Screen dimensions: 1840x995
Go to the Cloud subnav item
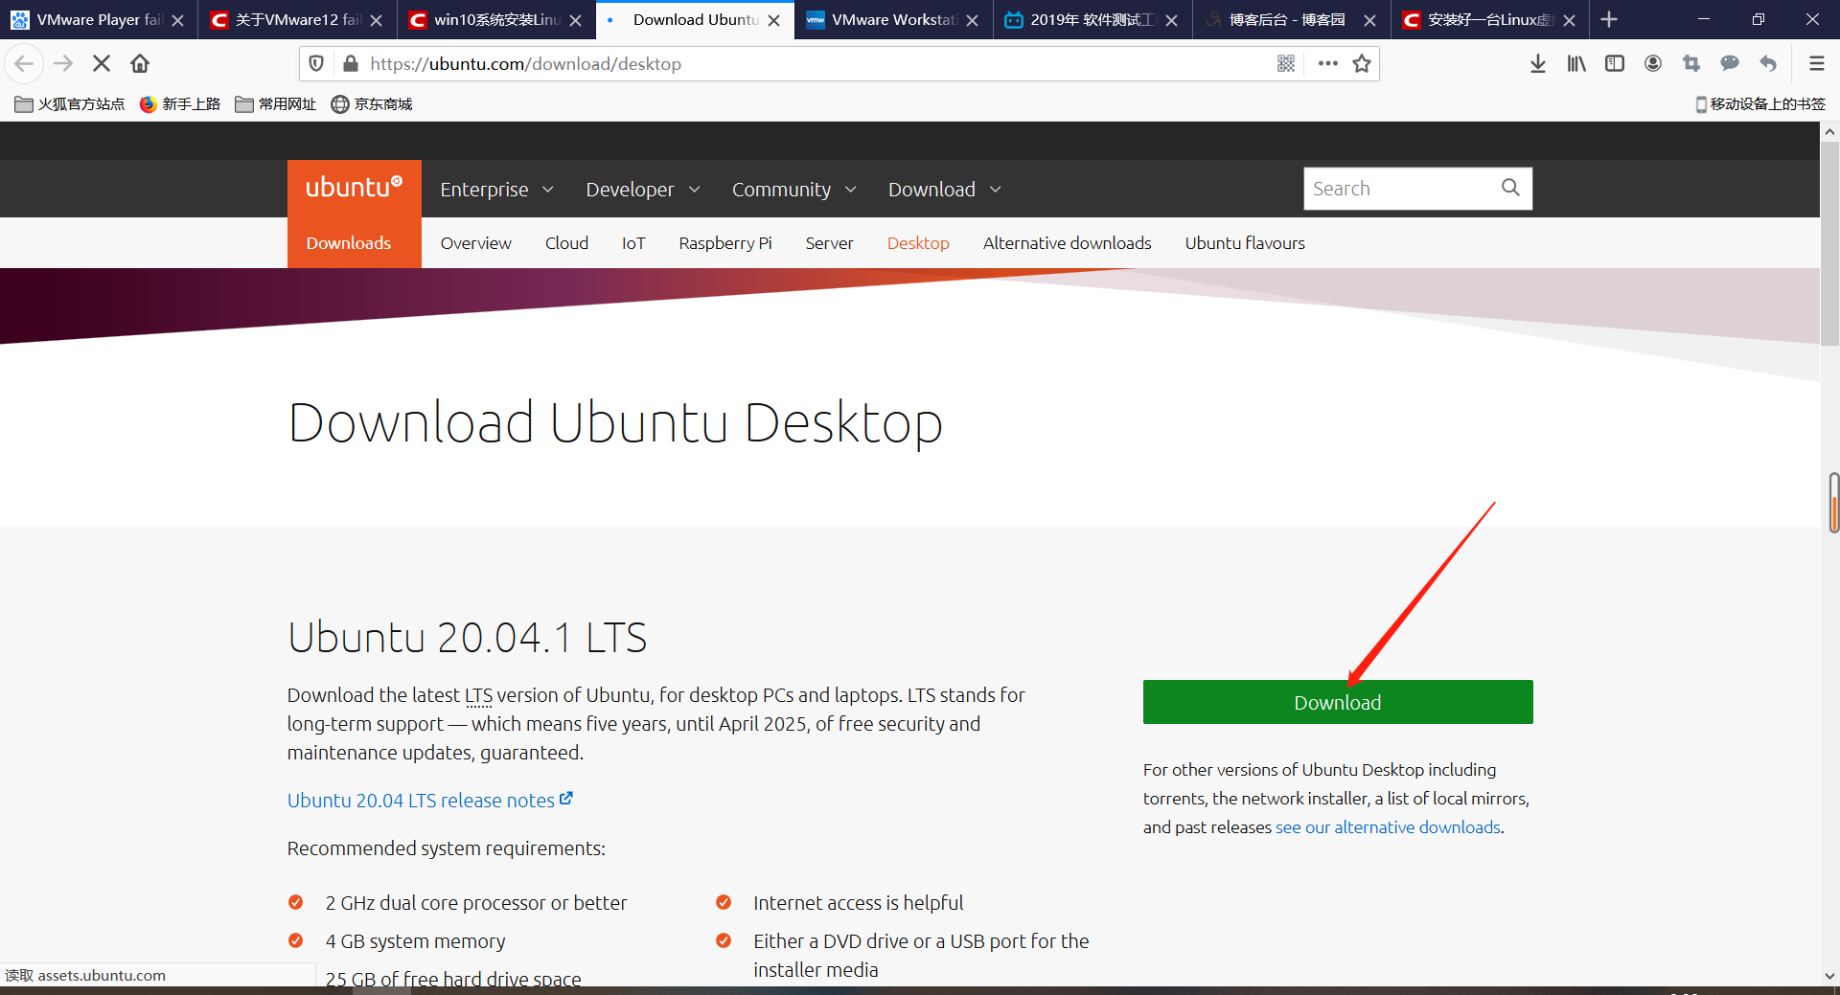click(567, 243)
